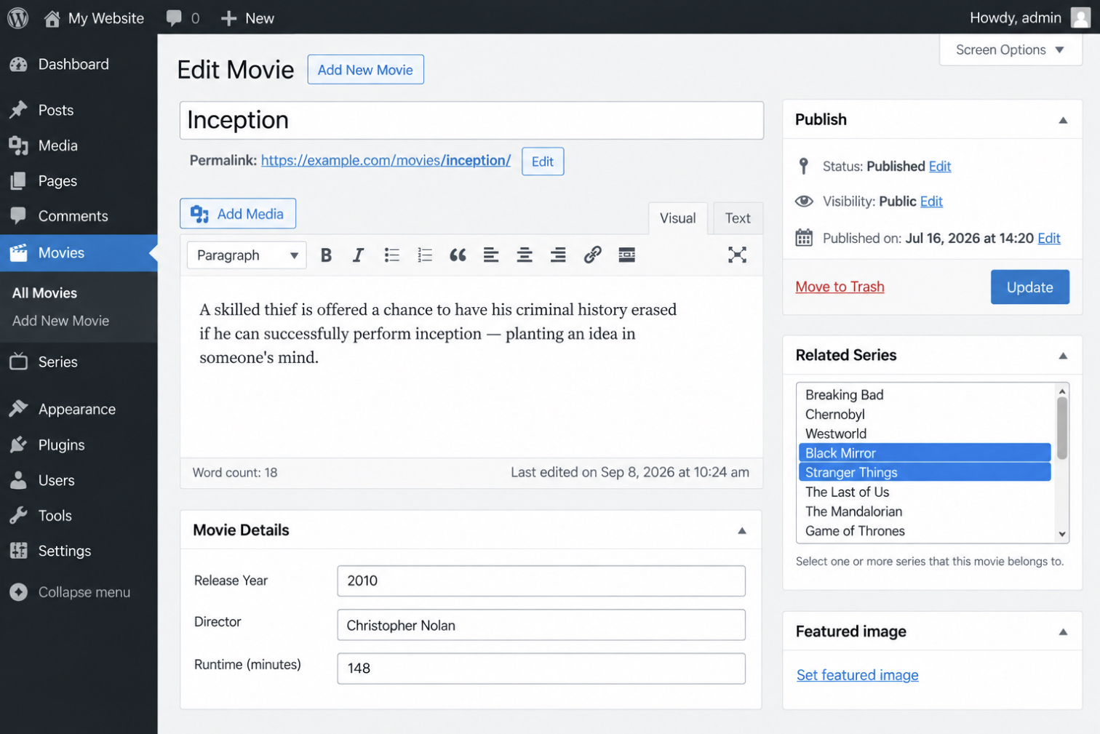Click the movie title field
The height and width of the screenshot is (734, 1100).
[471, 120]
